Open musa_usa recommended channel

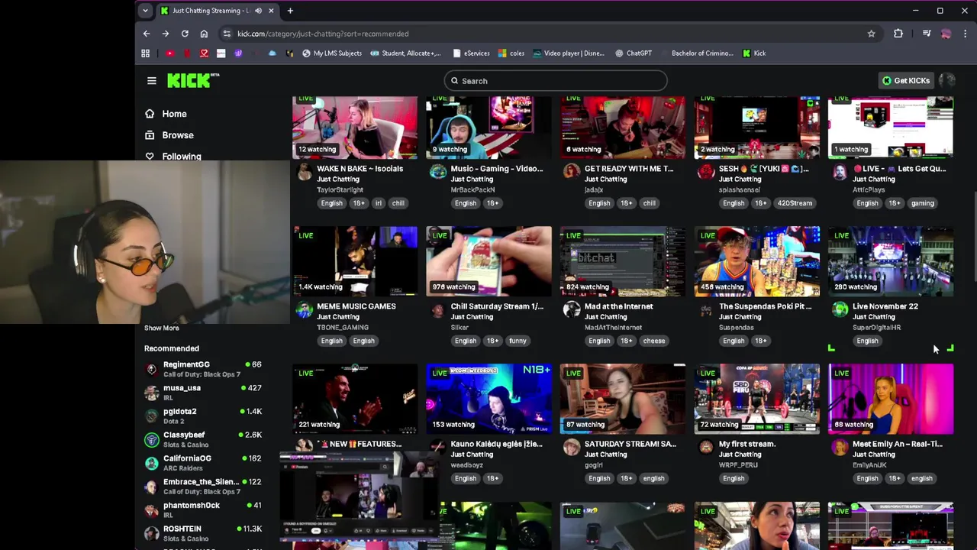tap(203, 393)
